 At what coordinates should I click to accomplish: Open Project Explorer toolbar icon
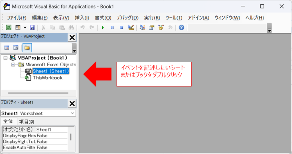(143, 28)
